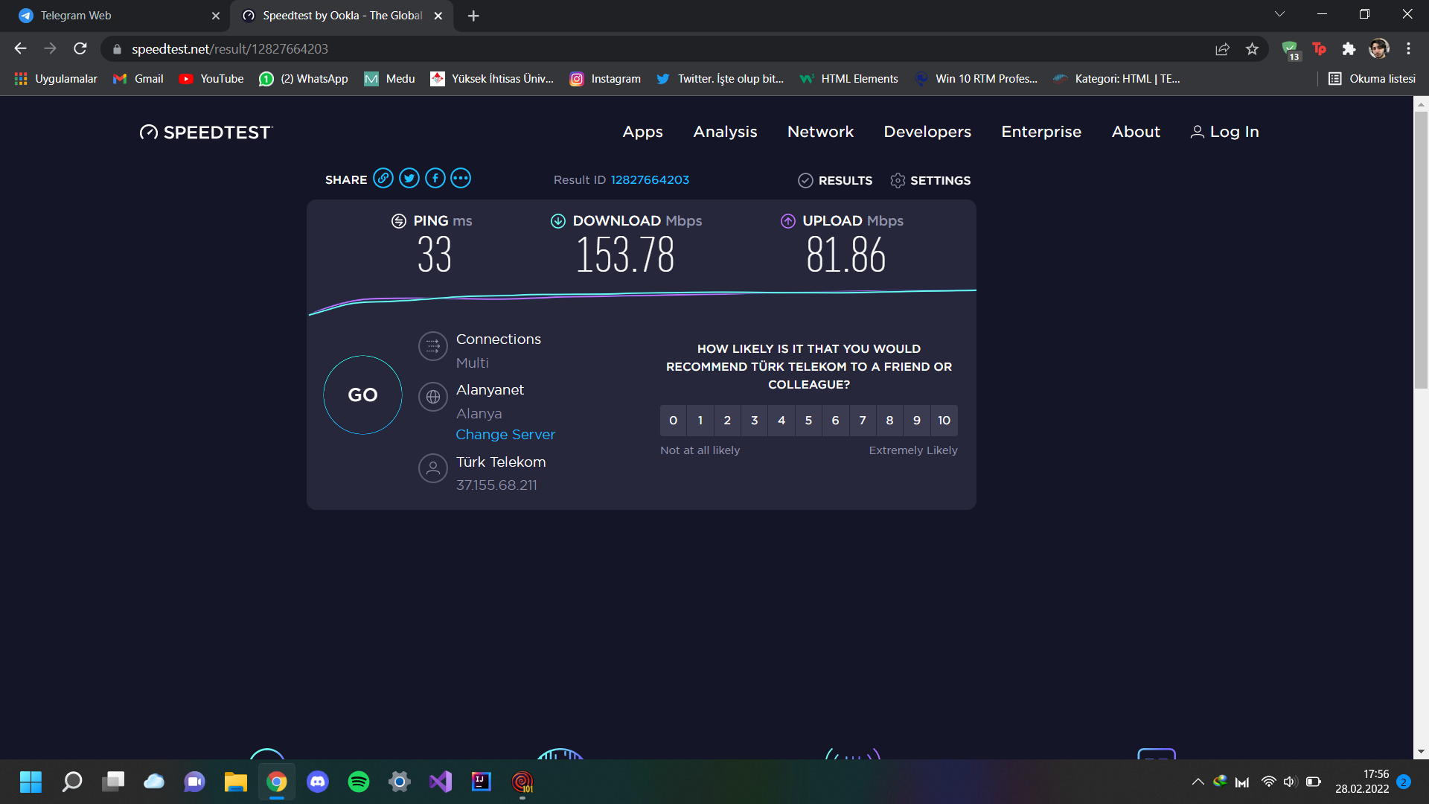This screenshot has height=804, width=1429.
Task: Open File Explorer from taskbar
Action: [x=236, y=782]
